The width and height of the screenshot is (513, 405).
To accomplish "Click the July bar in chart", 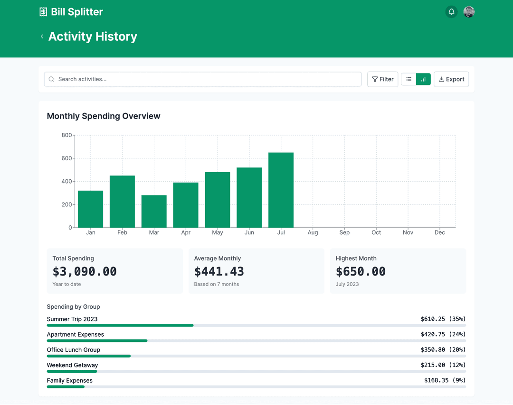I will 281,190.
